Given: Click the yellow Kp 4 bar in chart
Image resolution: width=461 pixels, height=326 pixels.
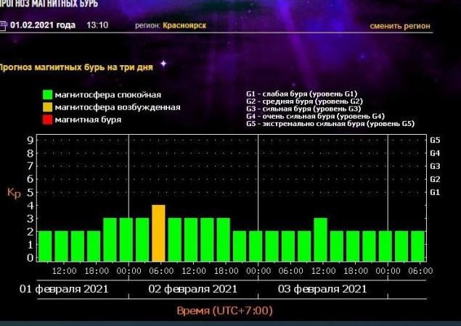Looking at the screenshot, I should point(158,233).
